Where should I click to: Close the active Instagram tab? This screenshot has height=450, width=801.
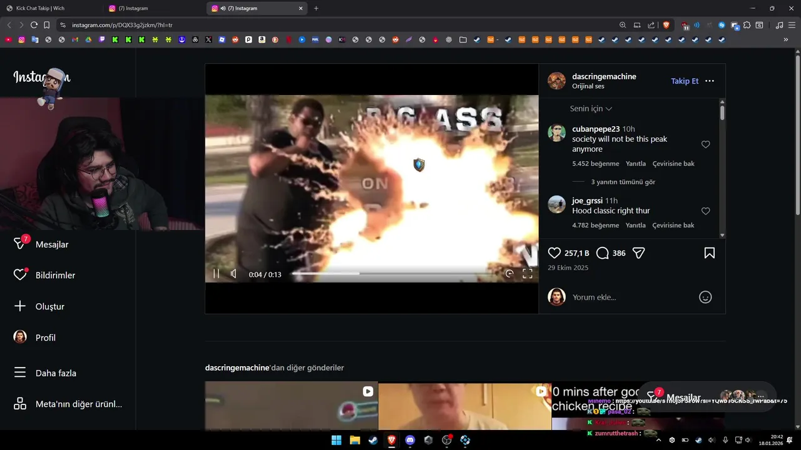tap(300, 8)
